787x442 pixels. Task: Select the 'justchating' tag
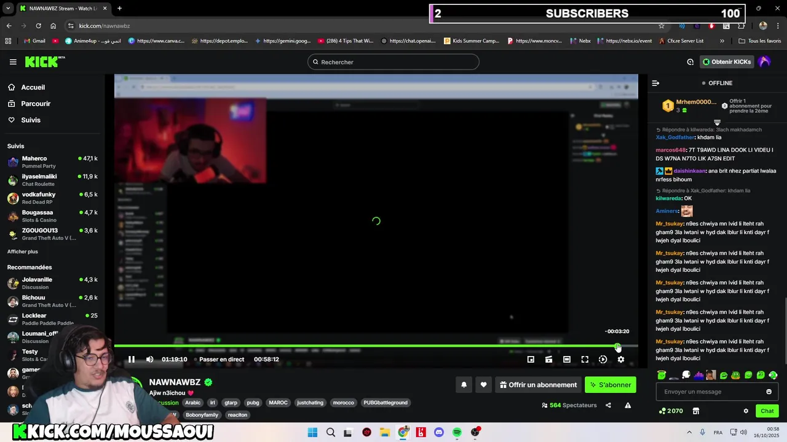click(310, 403)
